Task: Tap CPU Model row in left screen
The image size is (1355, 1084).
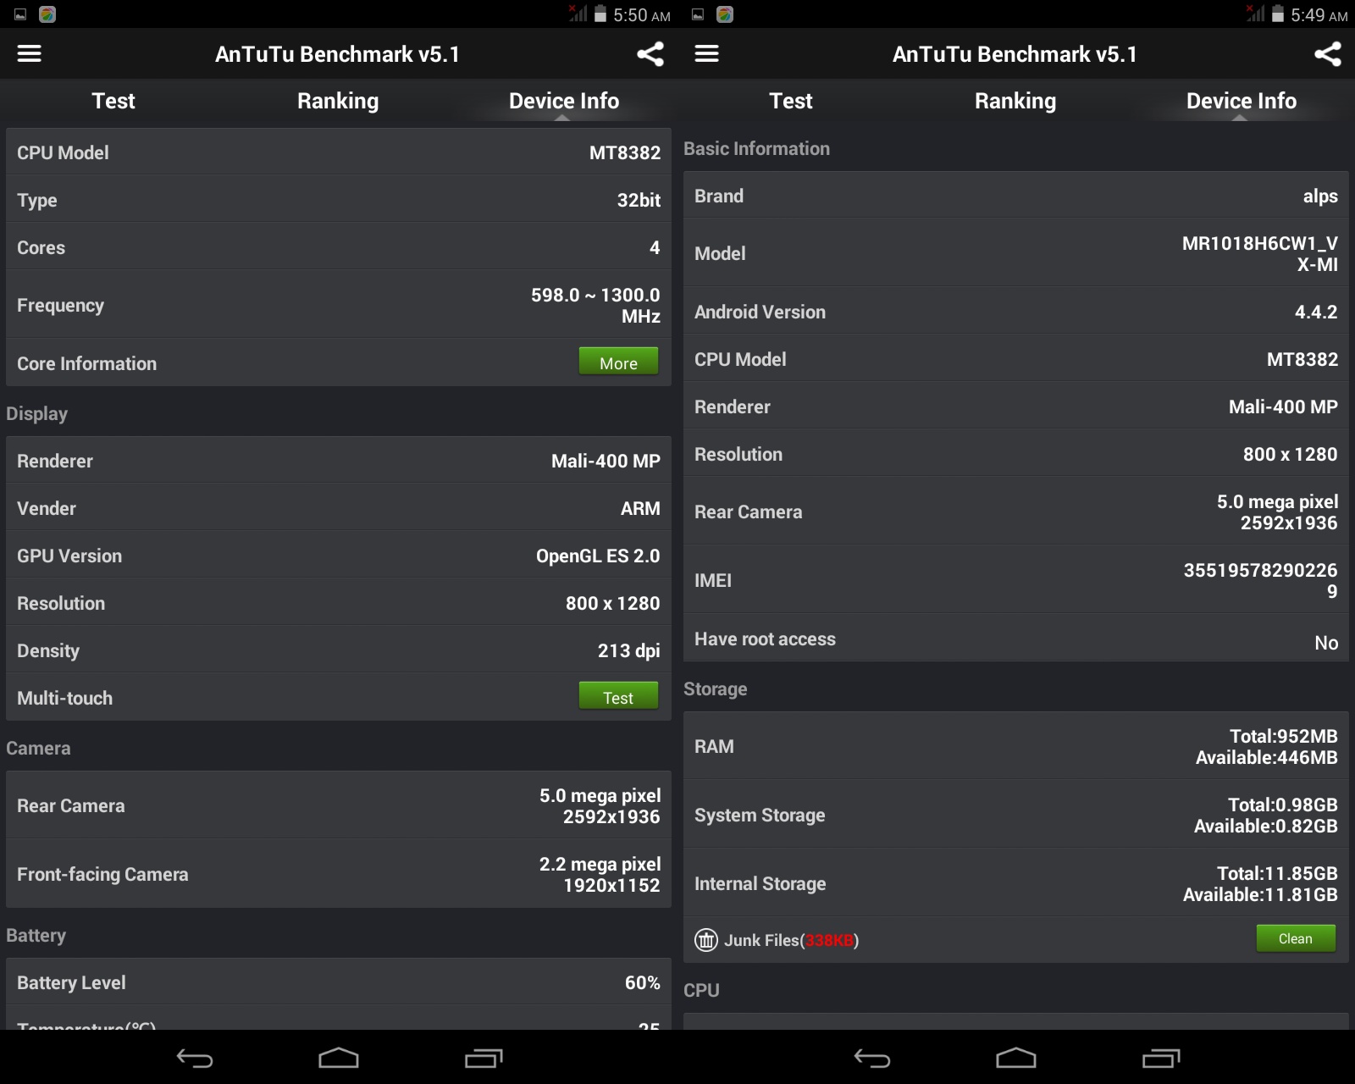Action: [x=339, y=152]
